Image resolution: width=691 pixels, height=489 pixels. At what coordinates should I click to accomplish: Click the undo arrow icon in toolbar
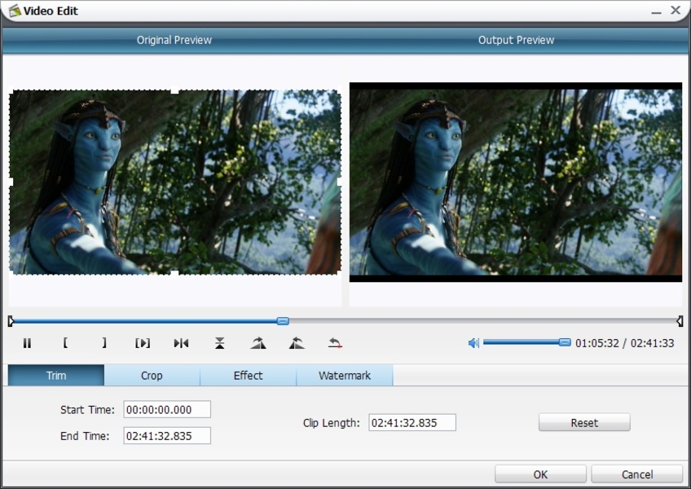tap(335, 343)
